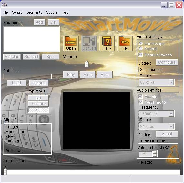Expand the Frequency 16000 Hz dropdown
Viewport: 184px width, 183px height.
pyautogui.click(x=171, y=114)
